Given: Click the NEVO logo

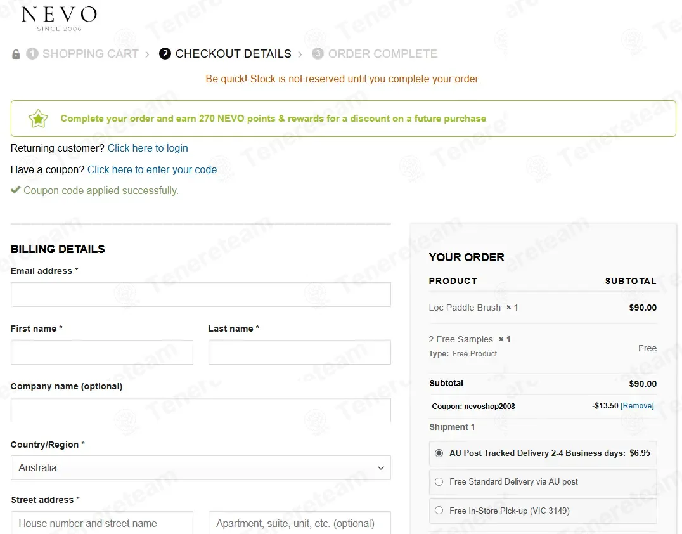Looking at the screenshot, I should click(59, 19).
